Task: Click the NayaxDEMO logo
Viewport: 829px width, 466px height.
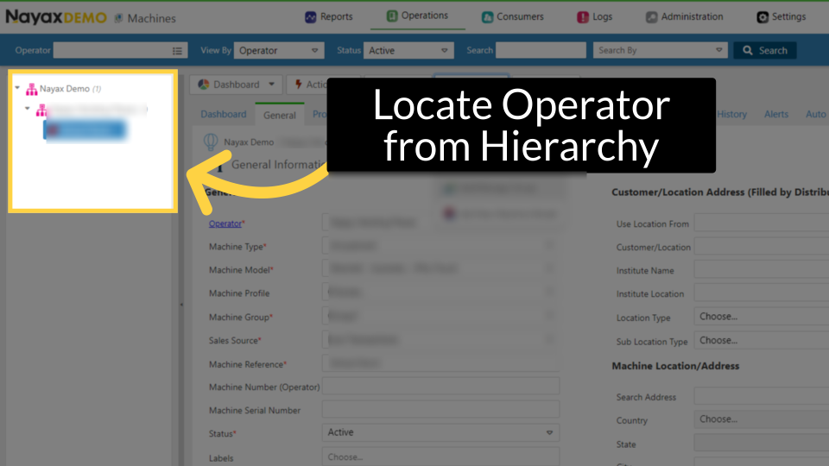Action: 56,17
